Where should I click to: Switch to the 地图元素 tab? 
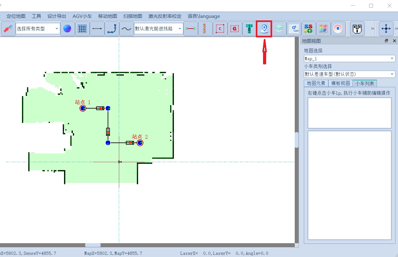point(316,83)
